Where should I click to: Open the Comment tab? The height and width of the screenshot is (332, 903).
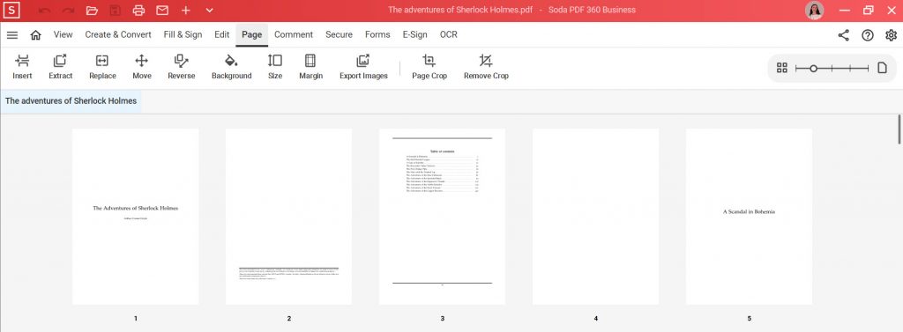point(294,34)
